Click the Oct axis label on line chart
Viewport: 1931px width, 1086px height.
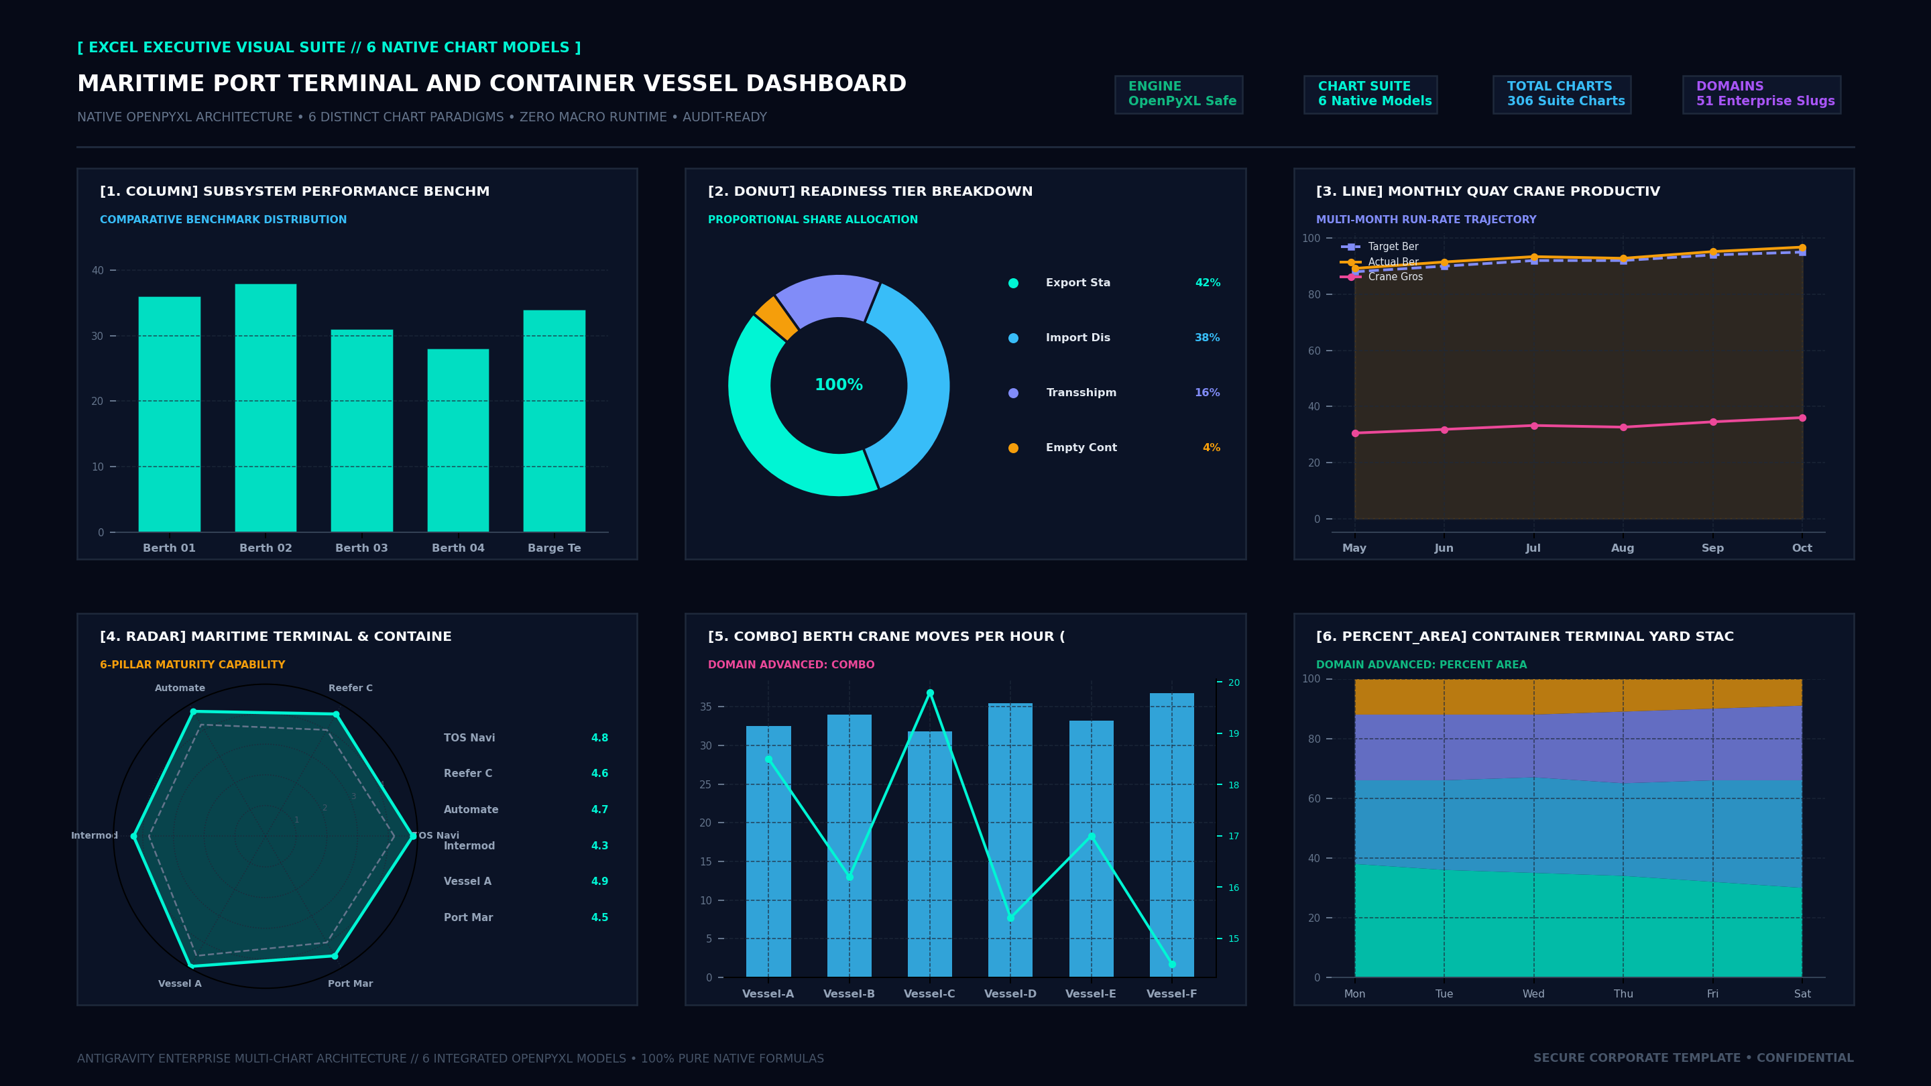(x=1802, y=548)
